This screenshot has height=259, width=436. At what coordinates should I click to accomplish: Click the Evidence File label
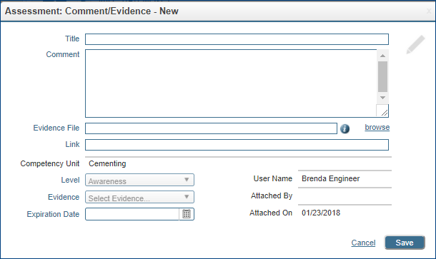[x=56, y=128]
